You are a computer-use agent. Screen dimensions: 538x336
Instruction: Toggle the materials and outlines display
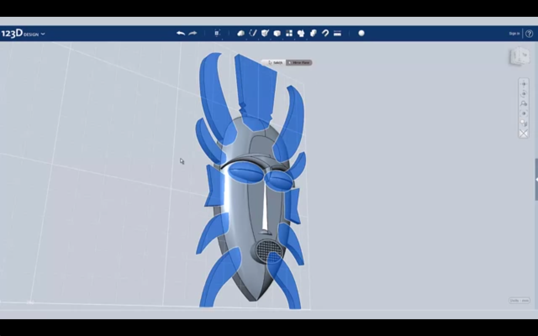(x=523, y=123)
